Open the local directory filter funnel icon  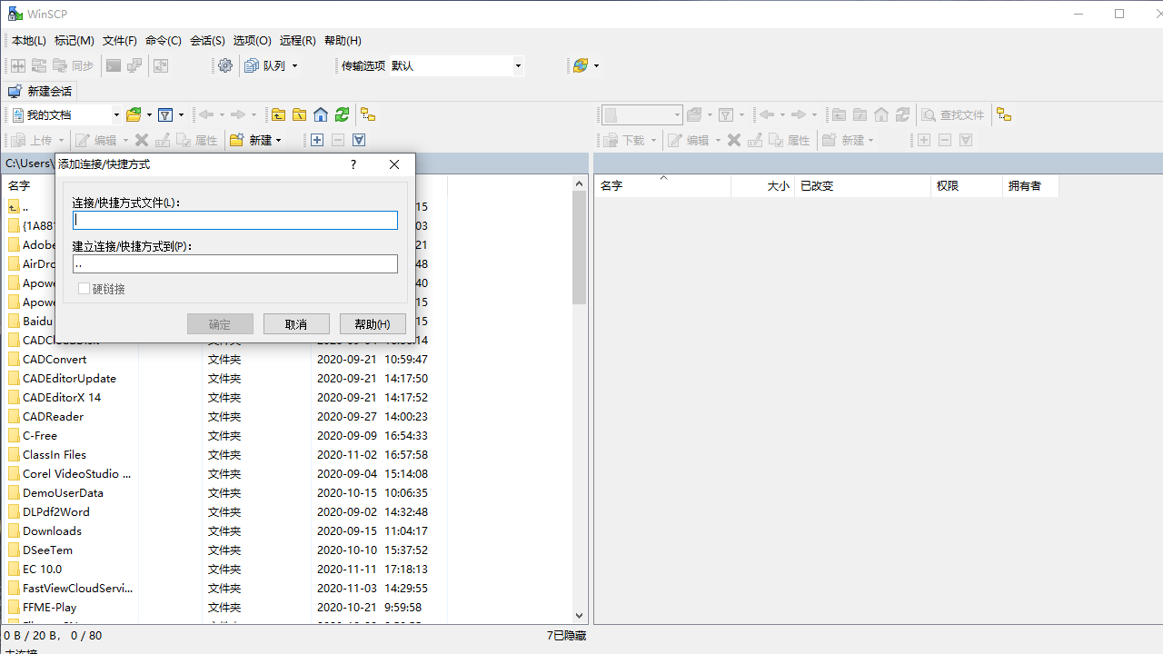[x=167, y=114]
